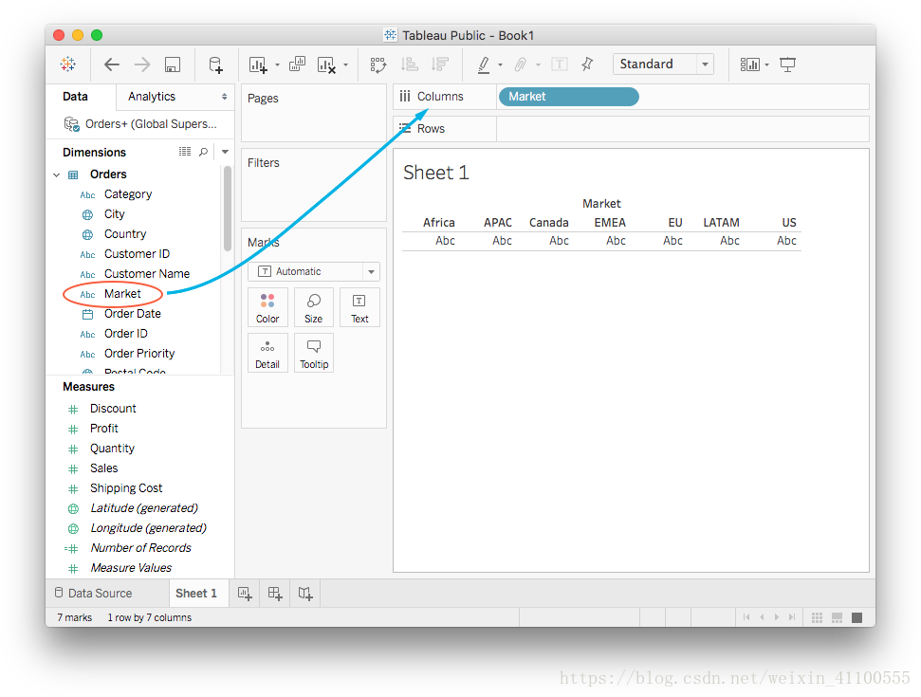Select the Order Priority dimension

(139, 354)
